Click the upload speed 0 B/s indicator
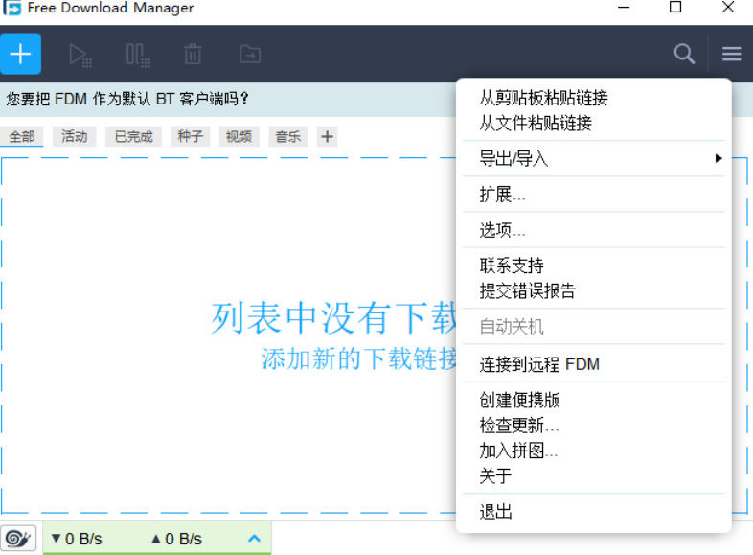Image resolution: width=753 pixels, height=555 pixels. point(176,539)
